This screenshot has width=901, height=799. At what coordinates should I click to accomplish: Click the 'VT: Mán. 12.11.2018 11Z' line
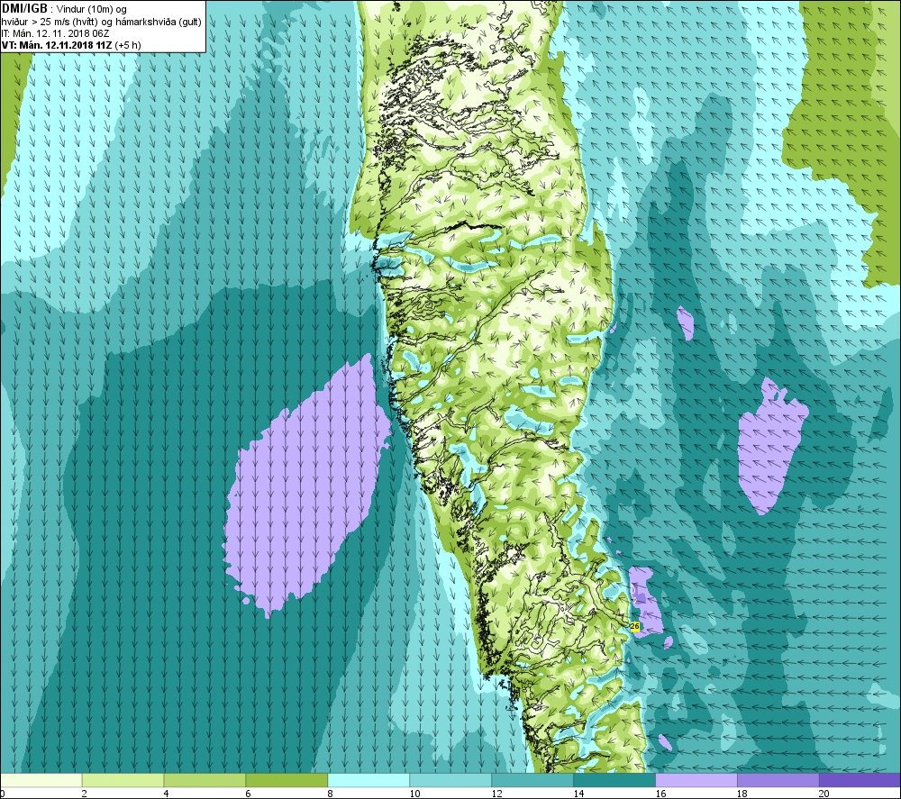[x=57, y=45]
